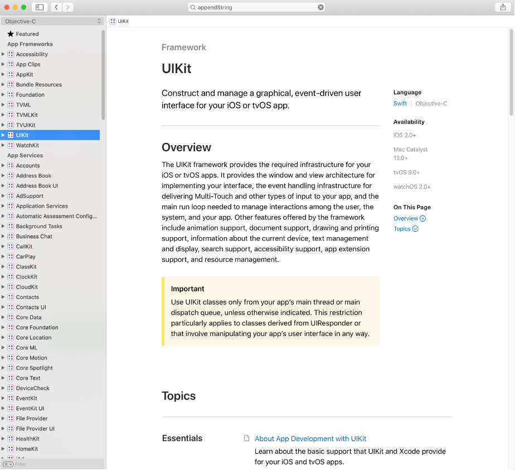This screenshot has width=515, height=470.
Task: Click the CloudKit framework icon
Action: point(11,287)
